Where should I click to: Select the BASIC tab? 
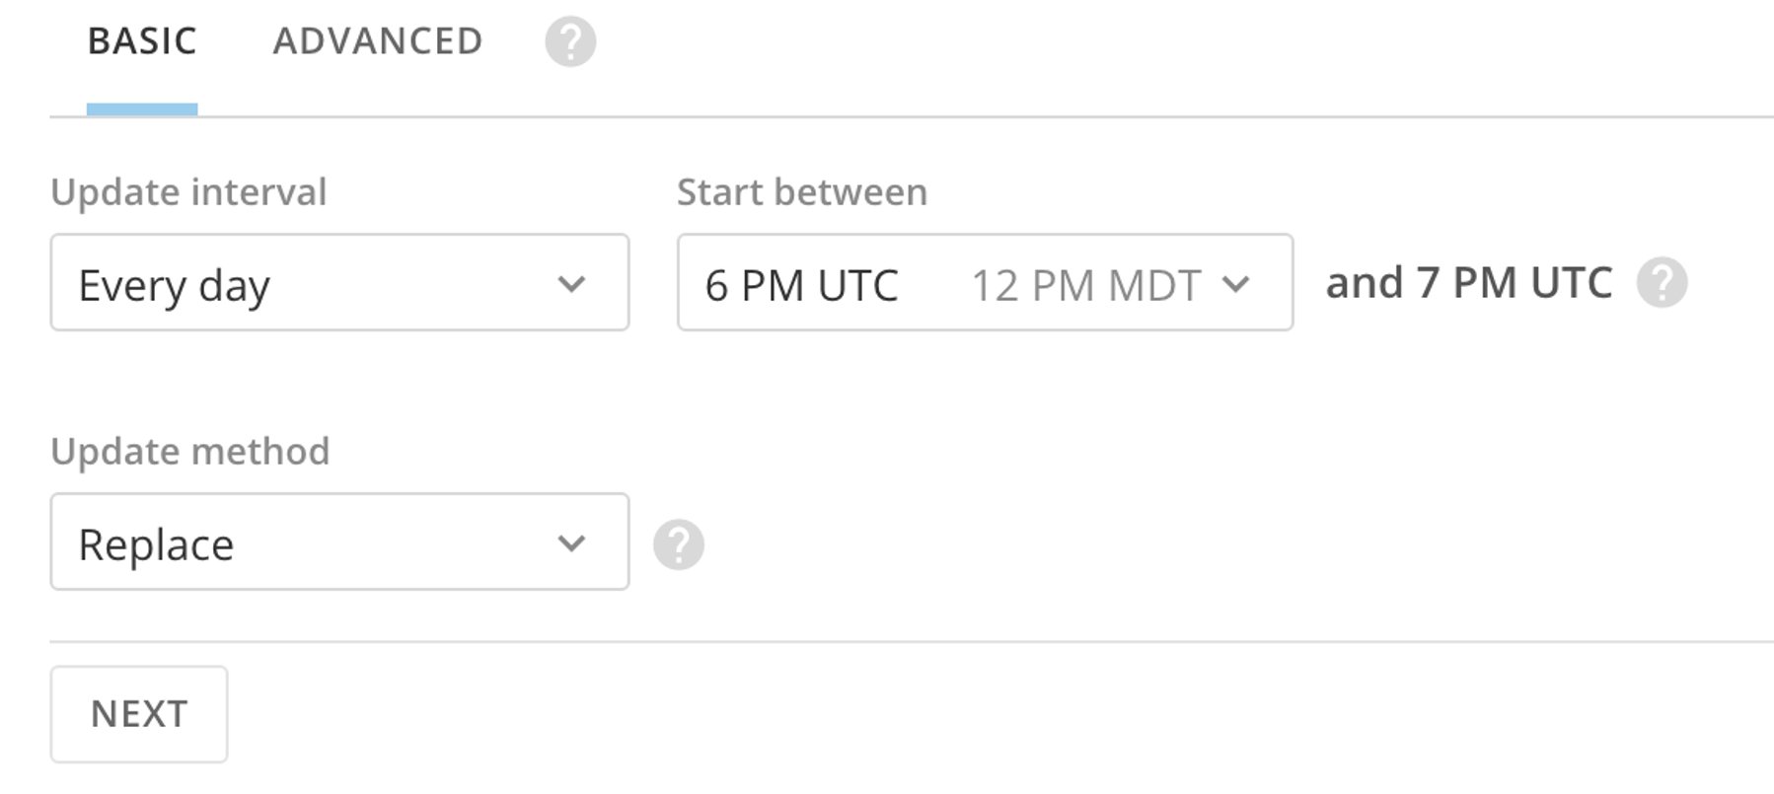coord(142,41)
